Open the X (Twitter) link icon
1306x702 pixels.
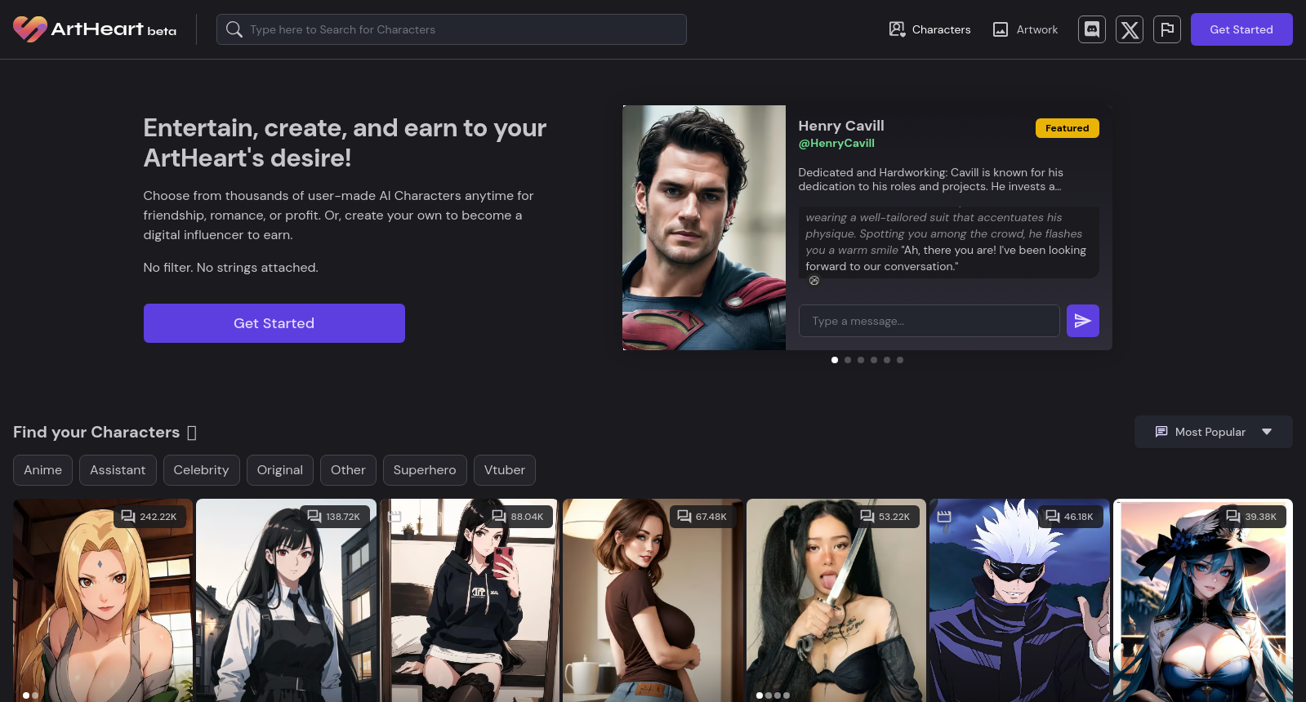click(x=1130, y=29)
